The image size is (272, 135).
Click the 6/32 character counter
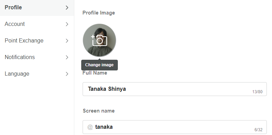(x=259, y=130)
